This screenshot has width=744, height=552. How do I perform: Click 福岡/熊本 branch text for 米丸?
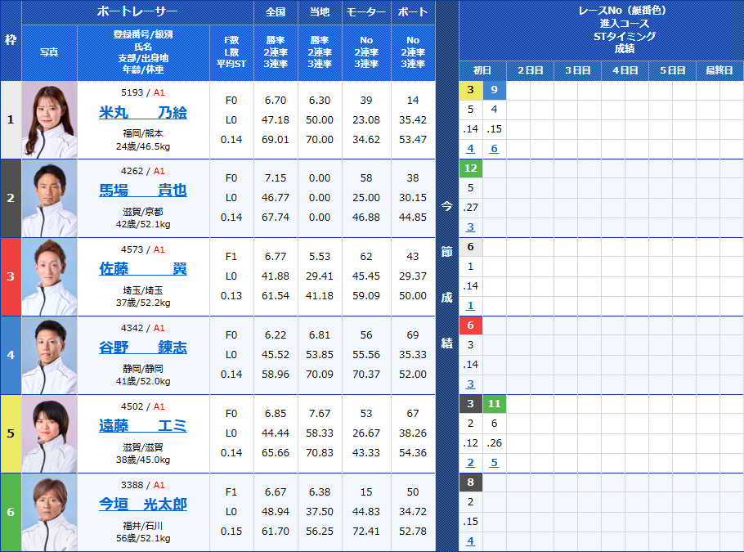[x=143, y=133]
